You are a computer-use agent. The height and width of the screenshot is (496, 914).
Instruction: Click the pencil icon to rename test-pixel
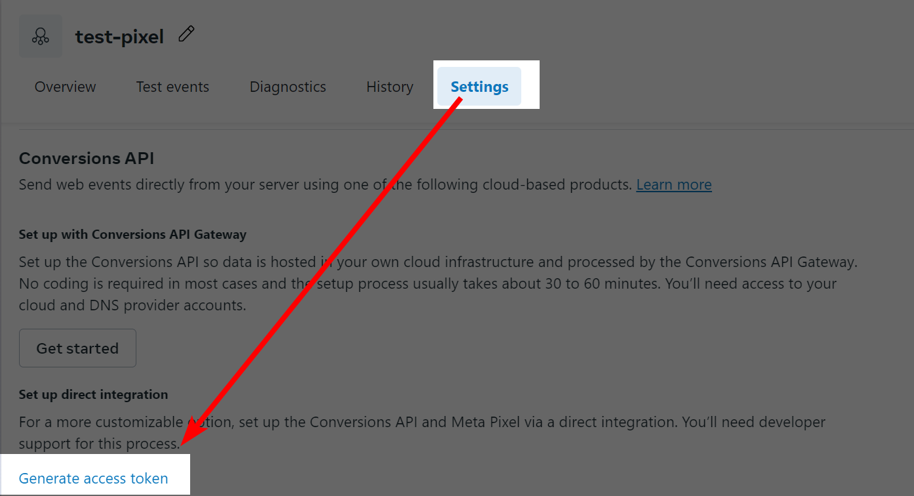[x=186, y=34]
